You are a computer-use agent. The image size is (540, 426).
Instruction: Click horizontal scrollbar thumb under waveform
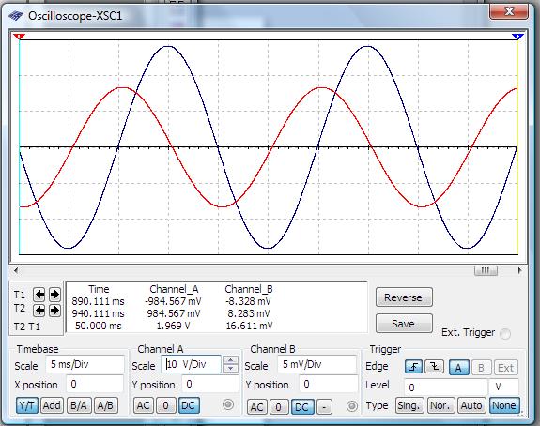[486, 270]
